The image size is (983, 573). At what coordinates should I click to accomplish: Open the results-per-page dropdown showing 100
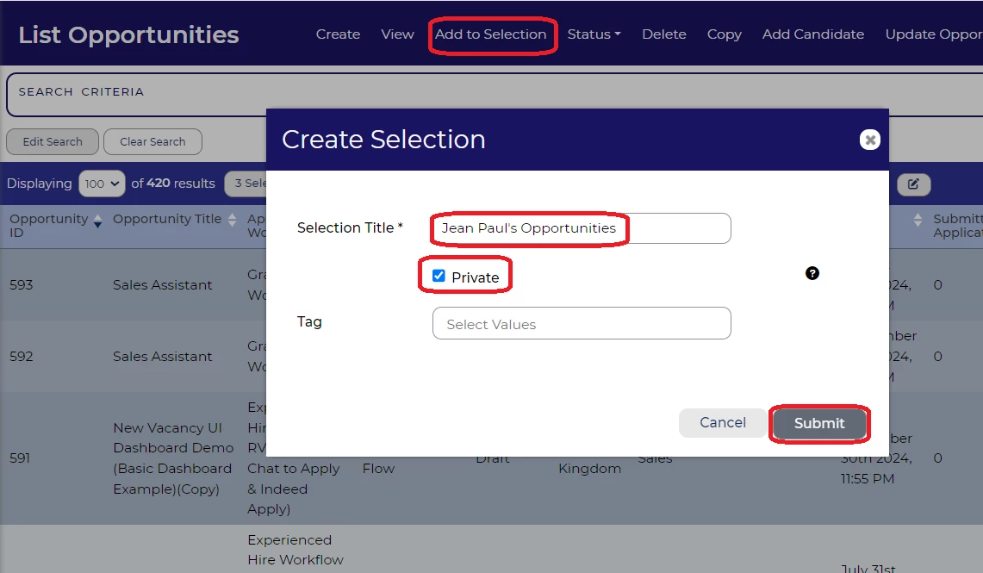pyautogui.click(x=102, y=184)
